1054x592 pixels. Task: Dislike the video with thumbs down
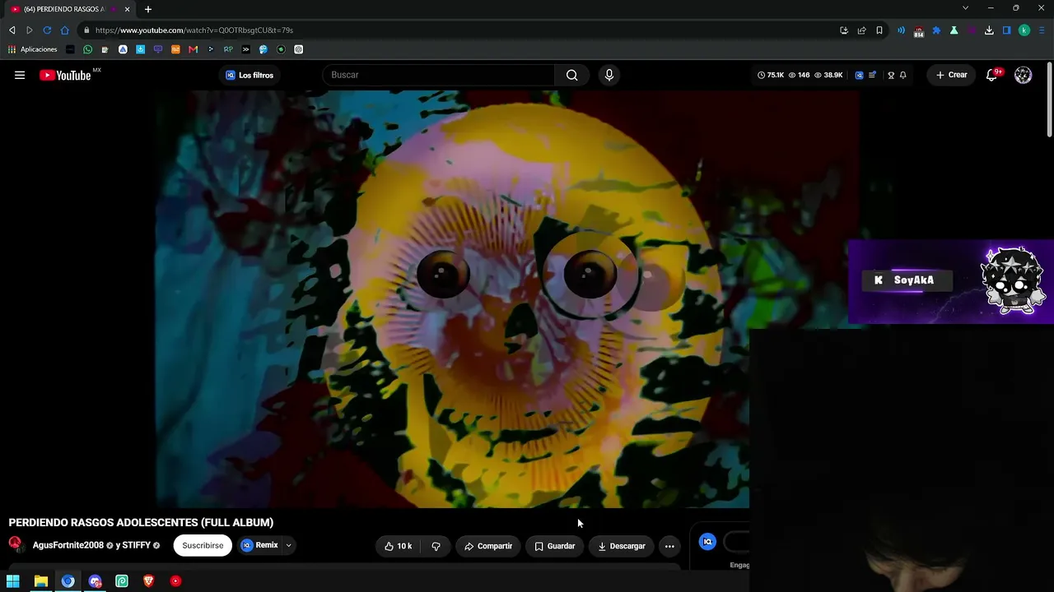(x=436, y=546)
